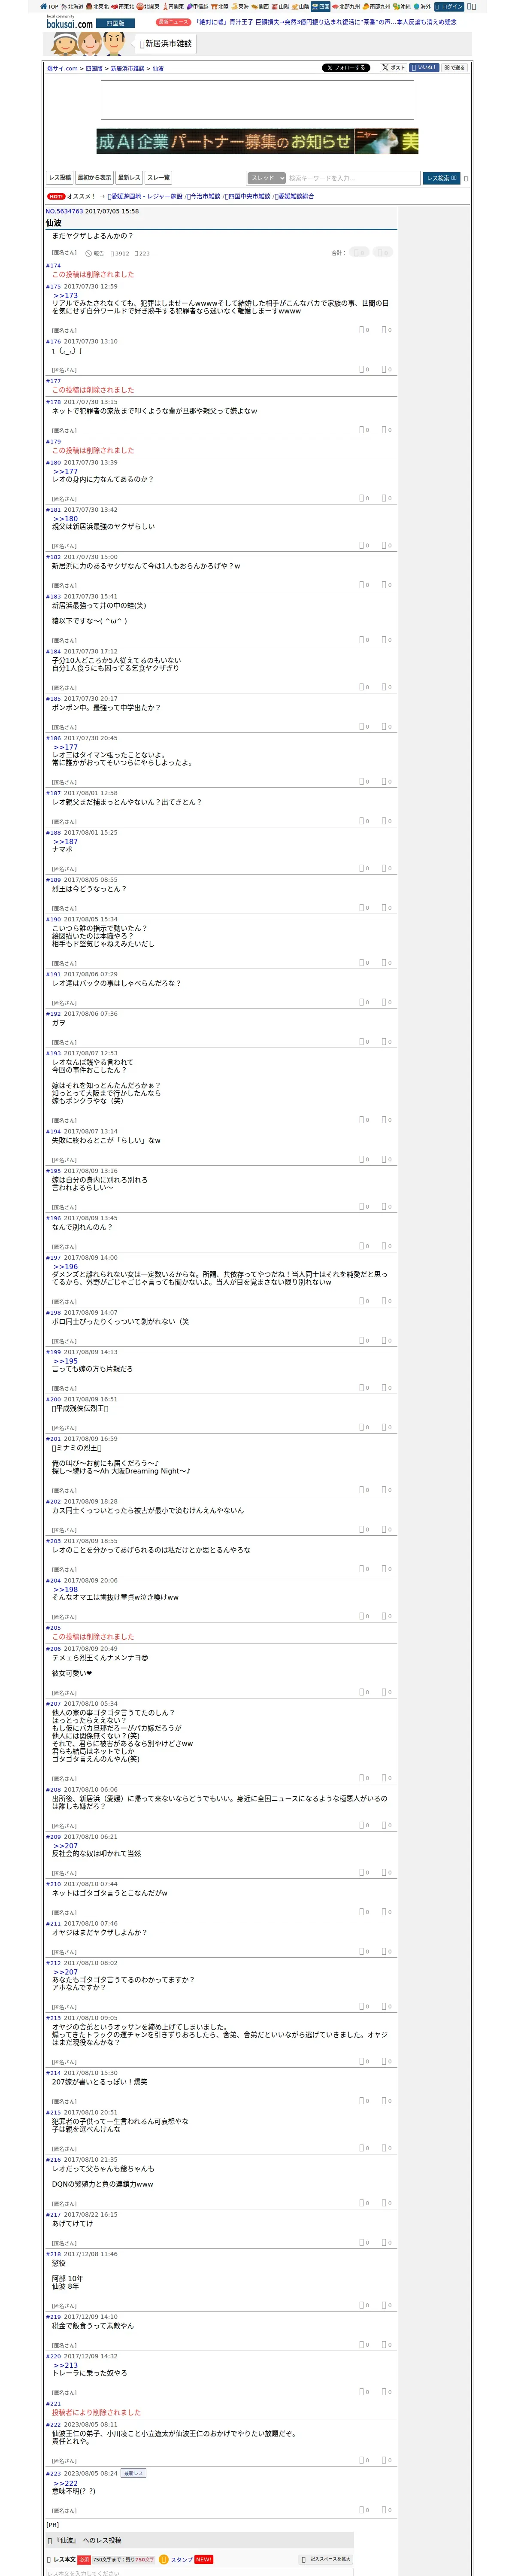Open the 愛媛遊園地・レジャー施設 recommended link

[x=145, y=197]
